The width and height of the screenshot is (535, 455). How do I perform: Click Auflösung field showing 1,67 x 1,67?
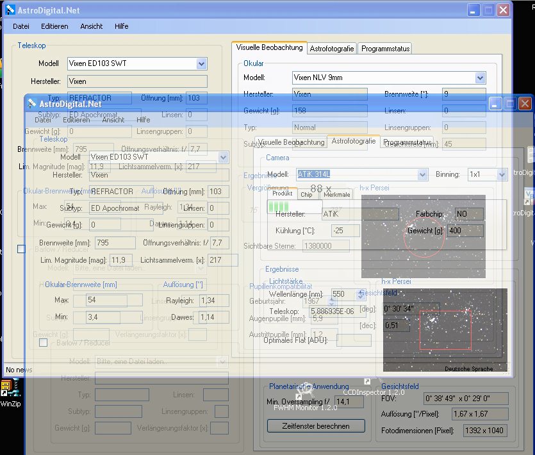tap(480, 414)
